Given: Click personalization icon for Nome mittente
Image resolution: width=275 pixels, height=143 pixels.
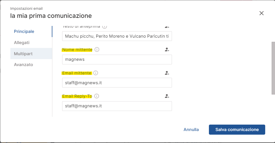Looking at the screenshot, I should pos(167,50).
